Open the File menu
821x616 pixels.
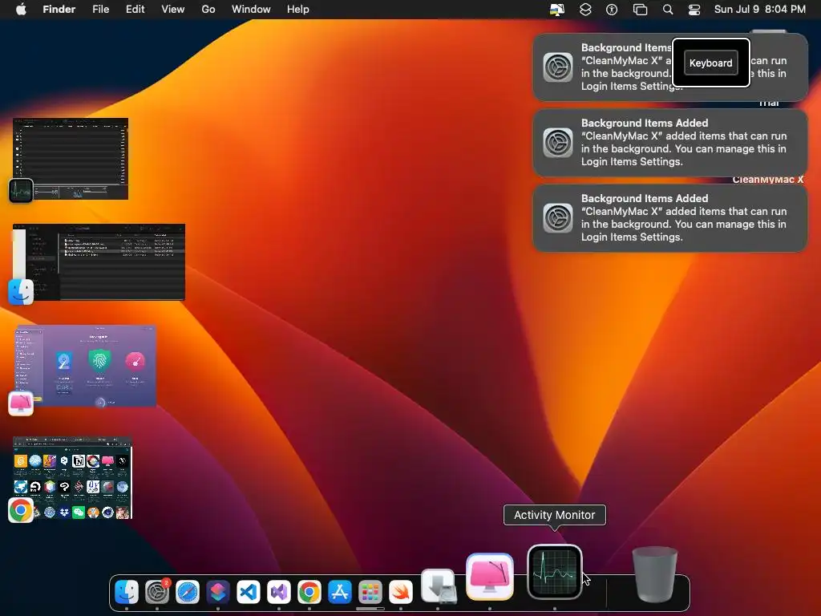pyautogui.click(x=100, y=10)
